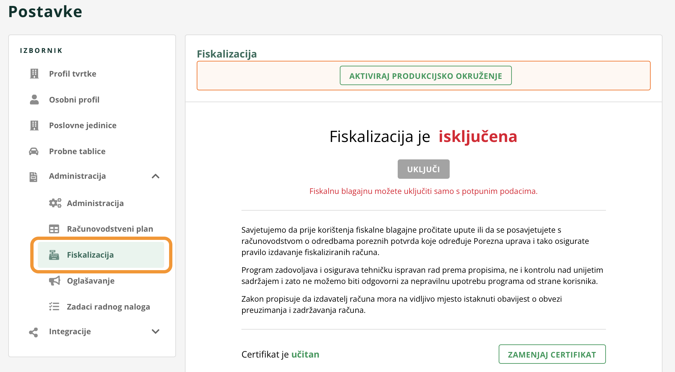Click the Zamenjaj certifikat button
This screenshot has width=675, height=372.
click(x=552, y=354)
